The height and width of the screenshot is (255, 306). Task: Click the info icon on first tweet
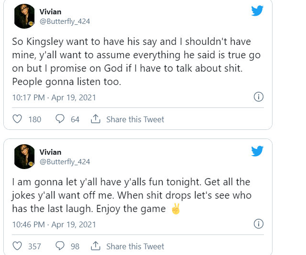tap(258, 97)
